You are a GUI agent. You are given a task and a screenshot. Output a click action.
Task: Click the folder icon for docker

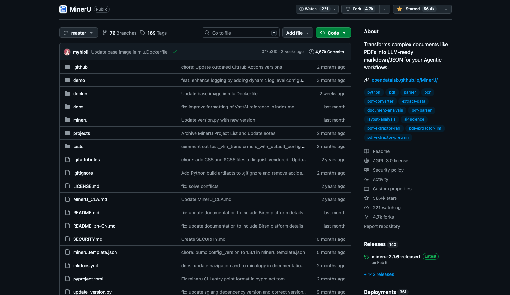pyautogui.click(x=67, y=94)
